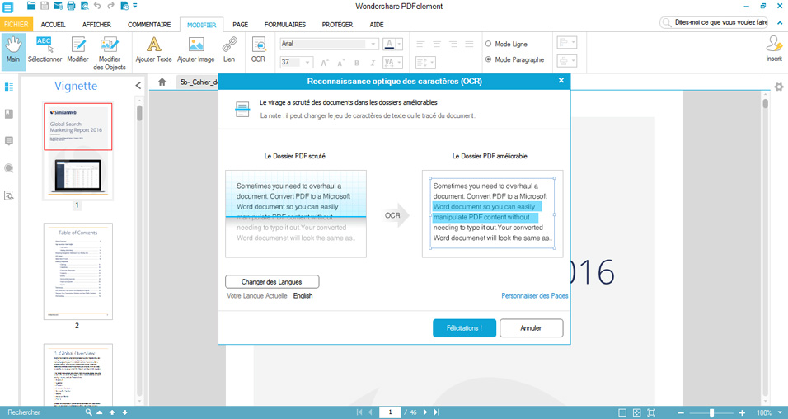Click the Lien link tool
Viewport: 788px width, 419px height.
pos(229,49)
